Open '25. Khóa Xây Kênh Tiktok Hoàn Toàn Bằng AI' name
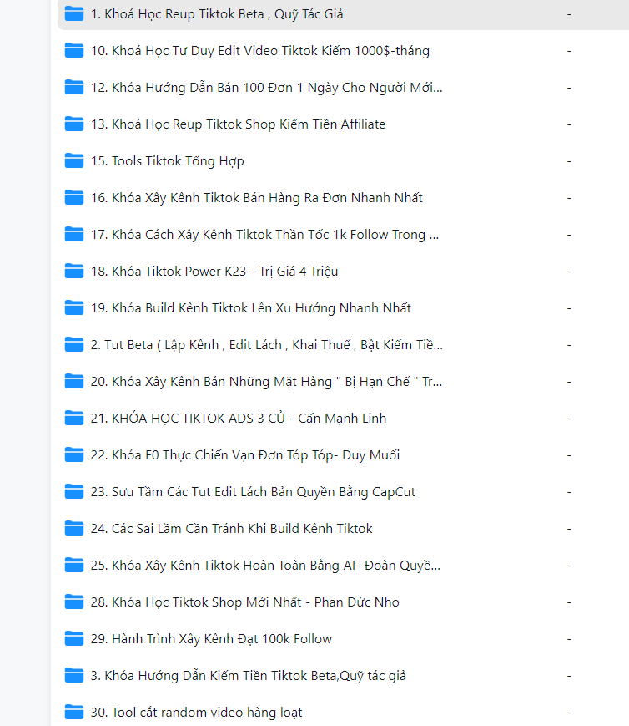 (265, 566)
